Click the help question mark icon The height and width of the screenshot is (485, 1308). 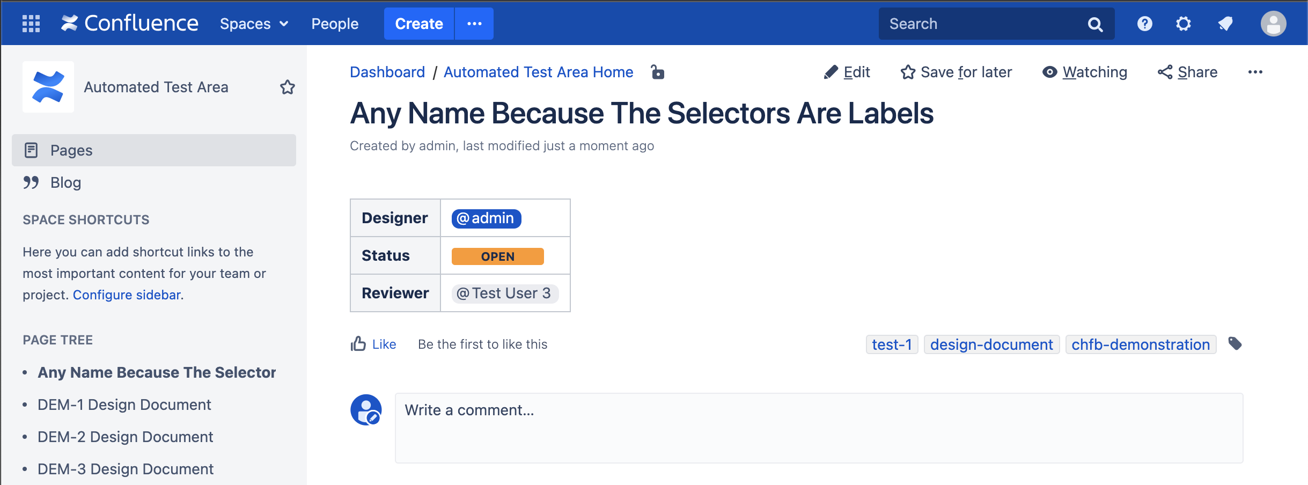pos(1144,24)
